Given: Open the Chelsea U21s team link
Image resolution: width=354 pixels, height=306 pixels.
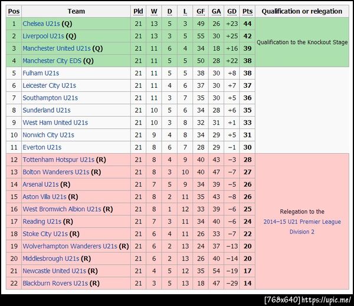Looking at the screenshot, I should click(41, 24).
